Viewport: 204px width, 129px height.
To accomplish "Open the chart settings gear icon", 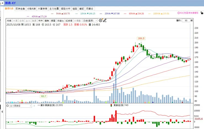I will coord(100,20).
